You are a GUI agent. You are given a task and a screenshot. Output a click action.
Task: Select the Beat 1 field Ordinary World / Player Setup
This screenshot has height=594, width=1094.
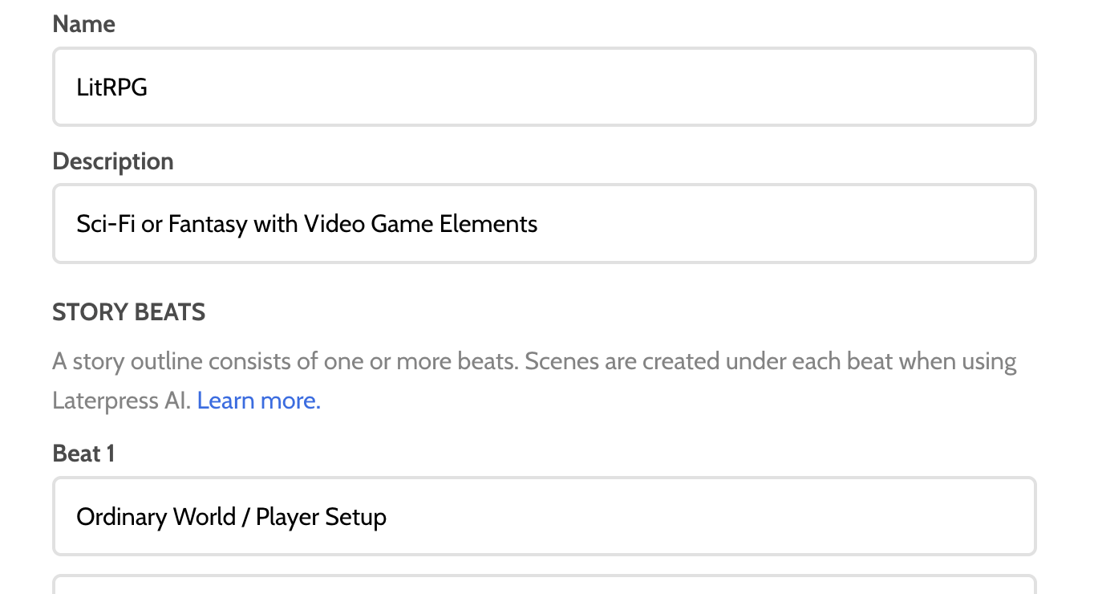[545, 516]
